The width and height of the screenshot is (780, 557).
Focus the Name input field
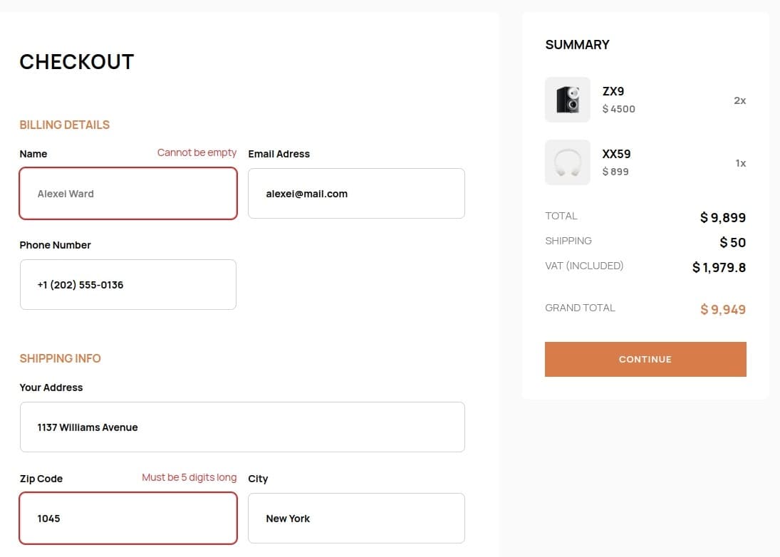pyautogui.click(x=128, y=194)
